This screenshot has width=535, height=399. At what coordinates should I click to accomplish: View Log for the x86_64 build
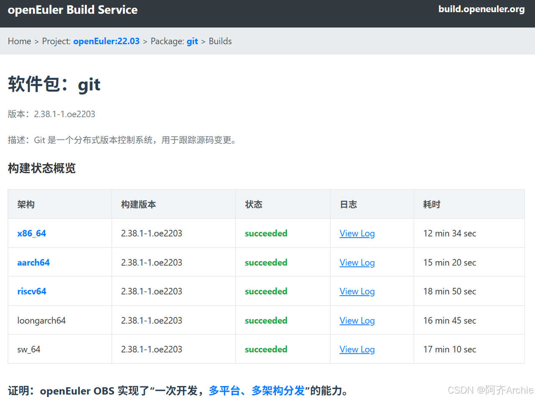pos(357,233)
